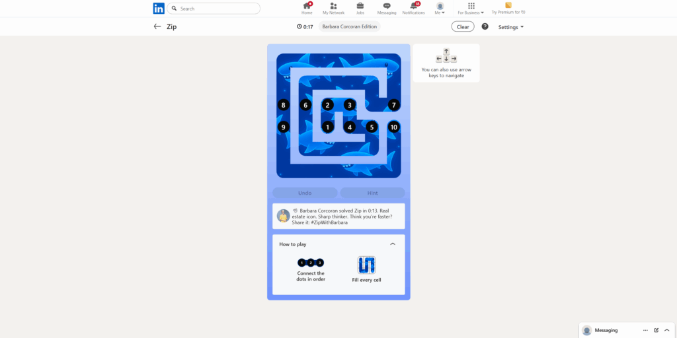
Task: Click the Connect the dots illustration
Action: click(311, 263)
